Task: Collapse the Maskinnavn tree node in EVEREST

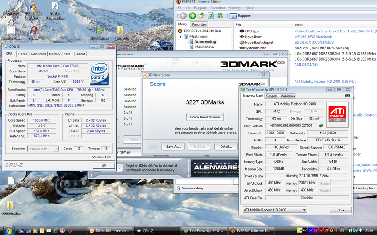Action: pyautogui.click(x=180, y=37)
